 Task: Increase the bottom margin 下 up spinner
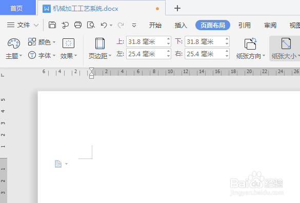(227, 39)
